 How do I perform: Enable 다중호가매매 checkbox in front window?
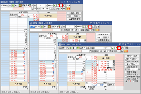tap(126, 67)
